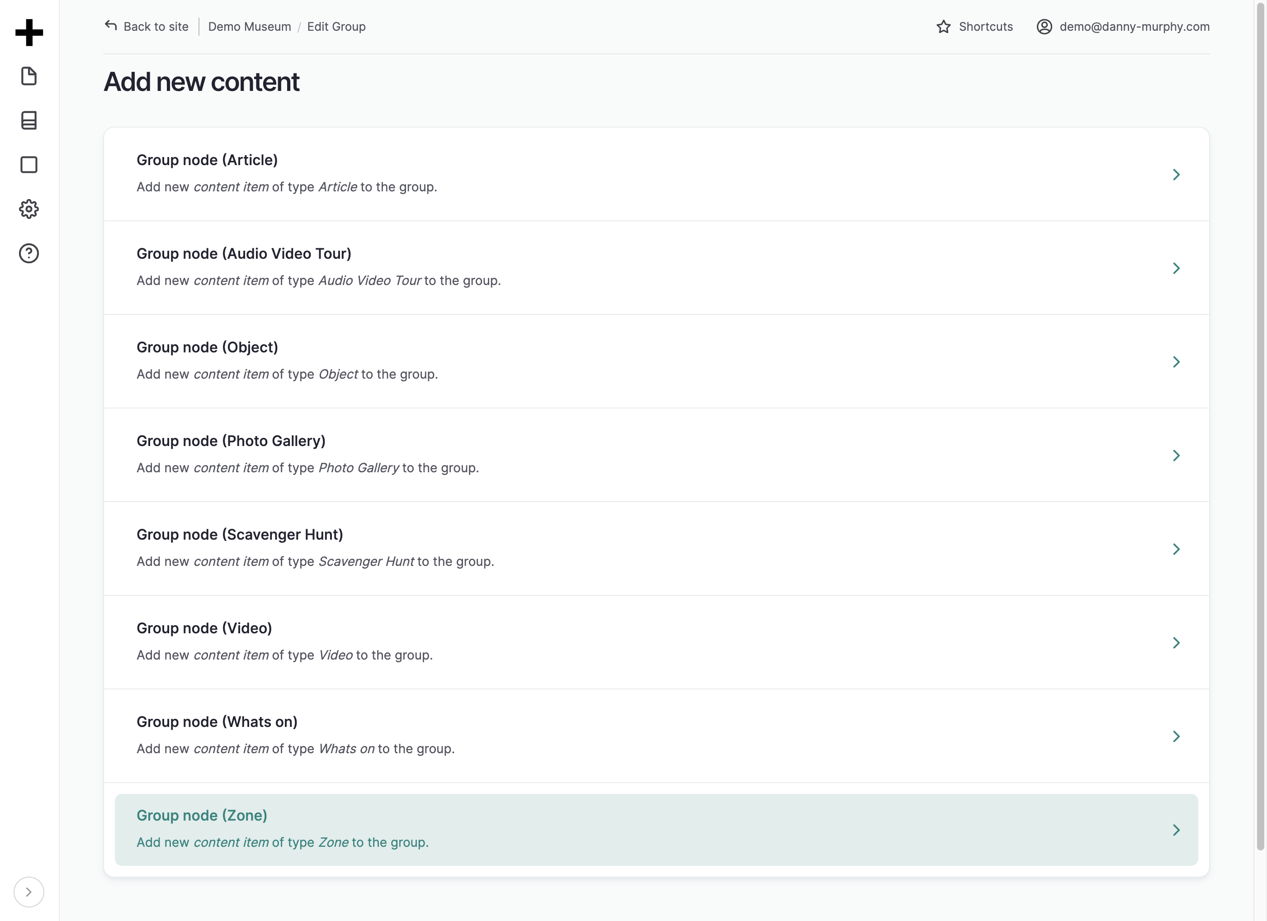Screen dimensions: 1267x921
Task: Open the demo@danny-murphy.com account menu
Action: tap(1123, 26)
